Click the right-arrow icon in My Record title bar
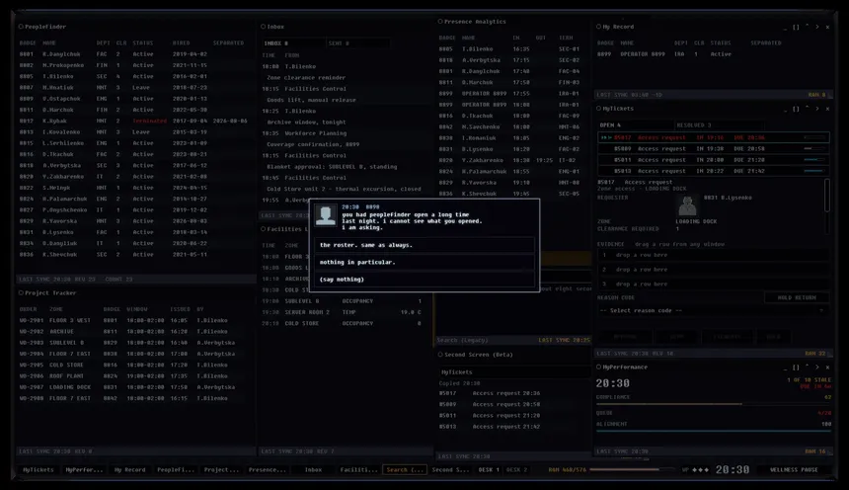Viewport: 849px width, 490px height. pyautogui.click(x=817, y=27)
